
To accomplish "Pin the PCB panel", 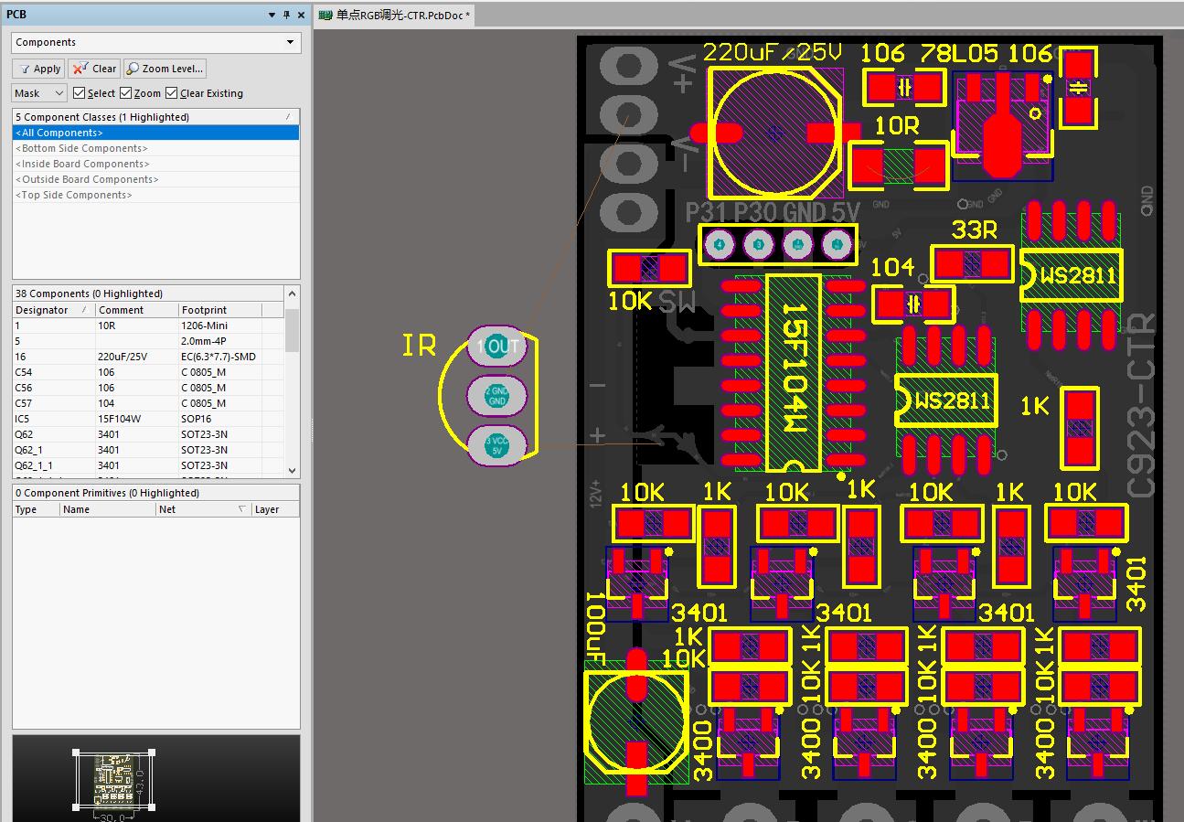I will [x=286, y=15].
